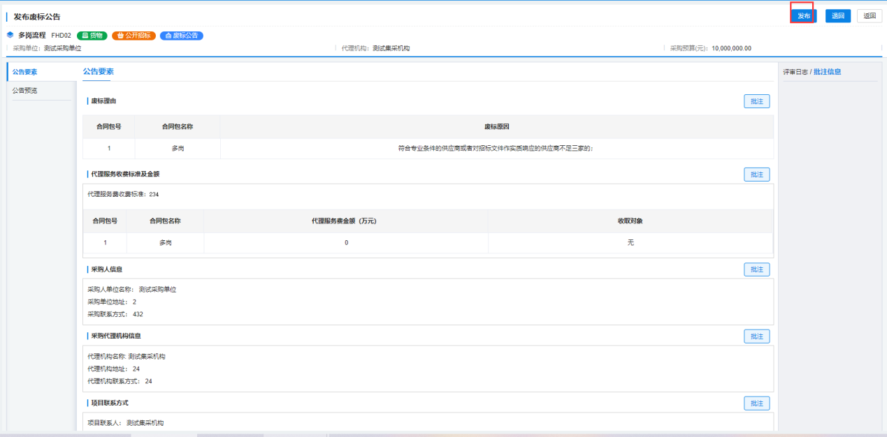The image size is (887, 437).
Task: Click 批注 button for 废标理由 section
Action: 756,102
